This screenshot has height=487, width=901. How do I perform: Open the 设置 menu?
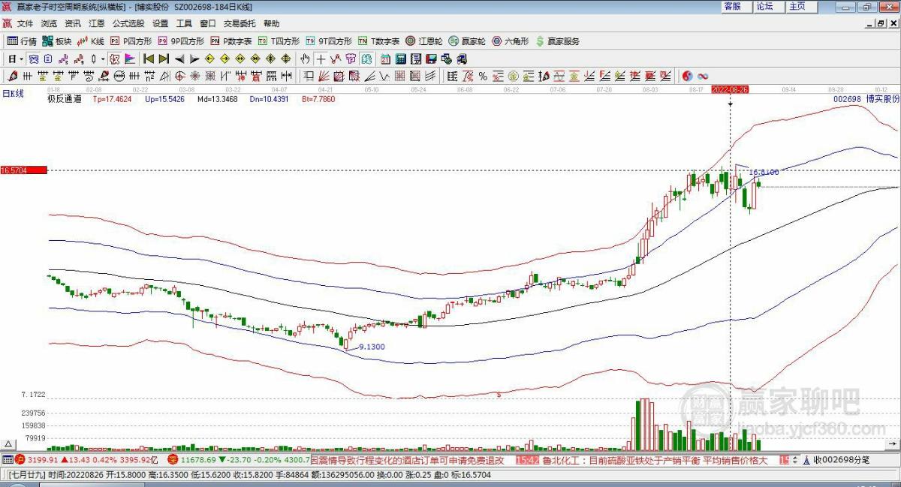tap(160, 24)
